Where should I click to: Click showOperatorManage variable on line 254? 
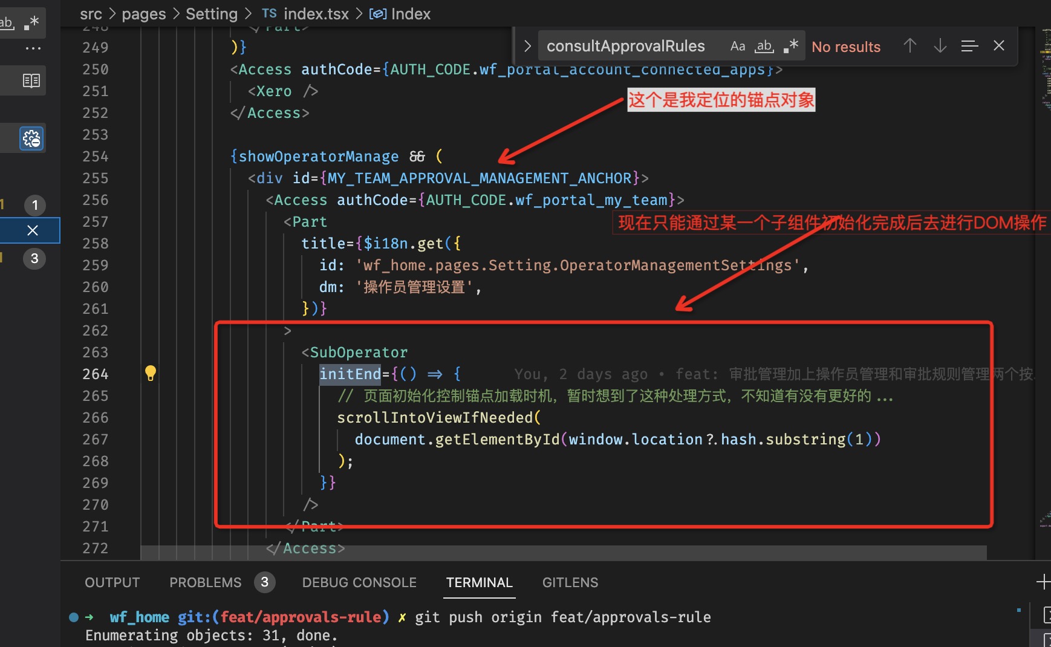(319, 157)
